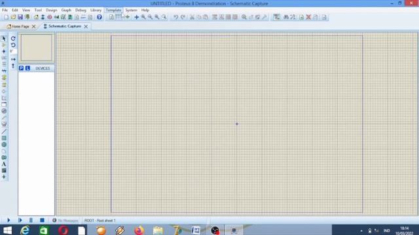Open Opera browser from taskbar
The width and height of the screenshot is (419, 235).
(x=64, y=230)
